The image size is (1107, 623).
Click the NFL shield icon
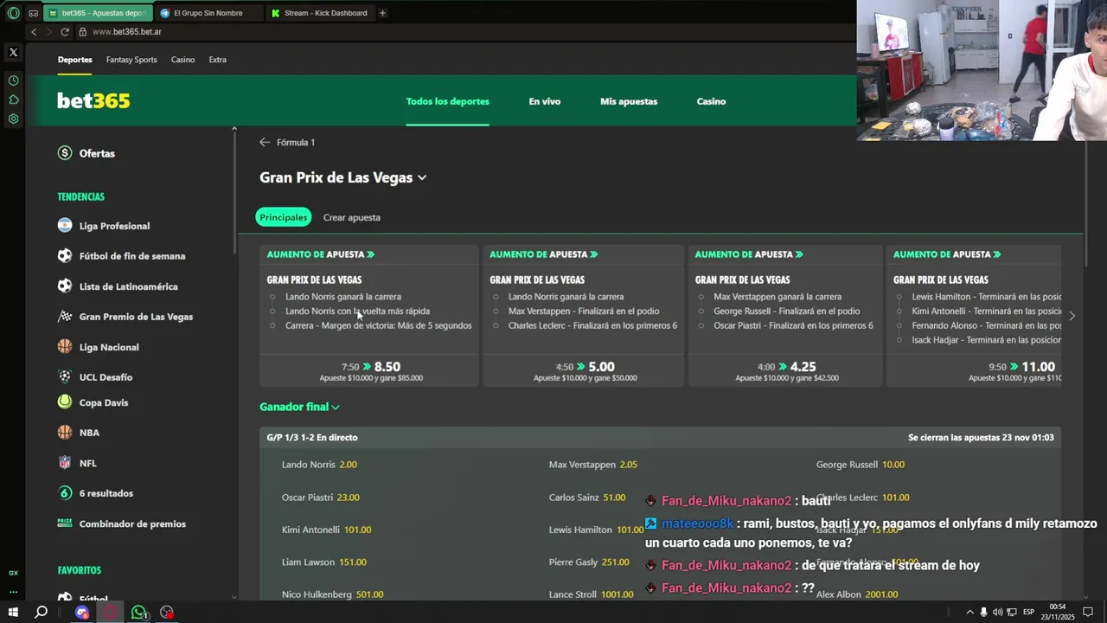pos(65,463)
